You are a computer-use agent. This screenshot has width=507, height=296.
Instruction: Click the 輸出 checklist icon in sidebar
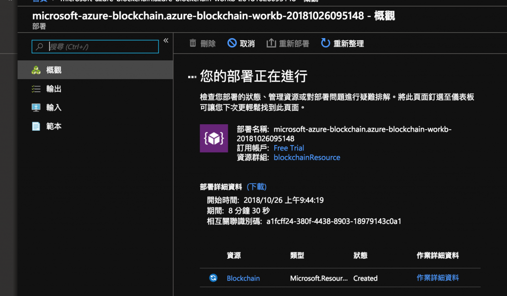[36, 89]
